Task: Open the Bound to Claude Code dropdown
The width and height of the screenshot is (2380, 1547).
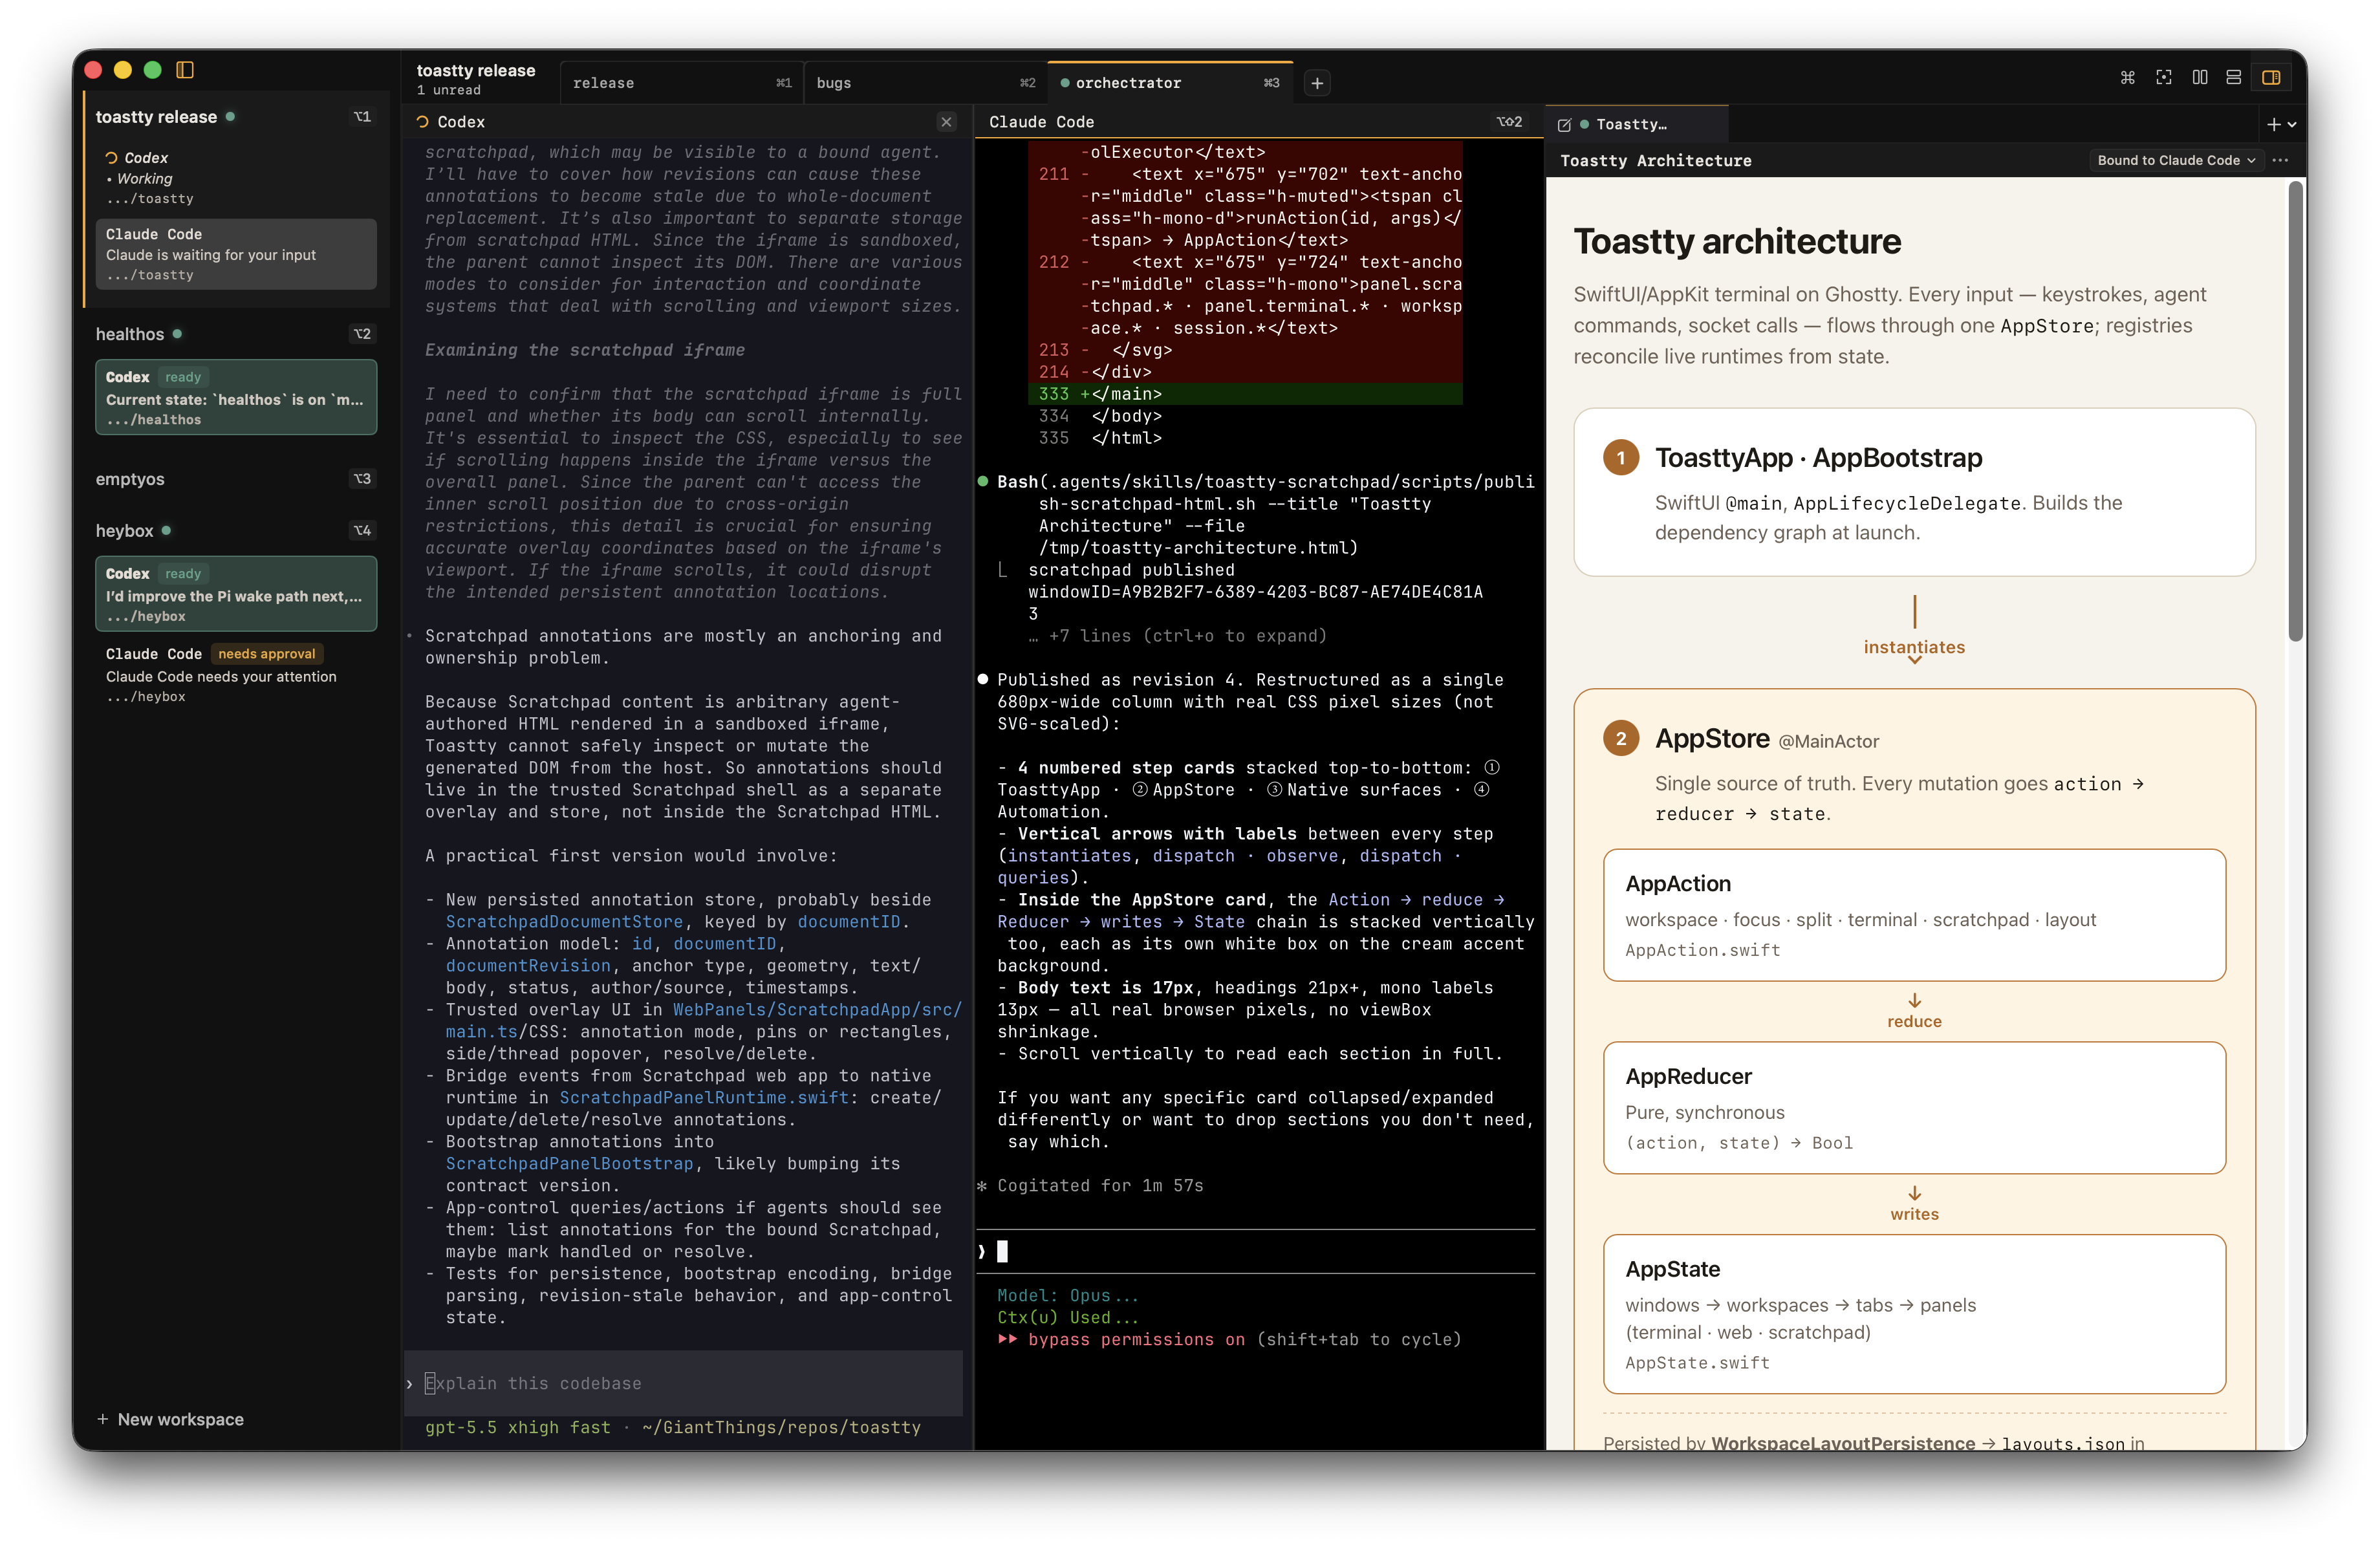Action: (x=2176, y=160)
